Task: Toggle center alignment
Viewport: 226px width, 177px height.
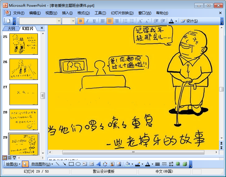Action: click(x=110, y=21)
